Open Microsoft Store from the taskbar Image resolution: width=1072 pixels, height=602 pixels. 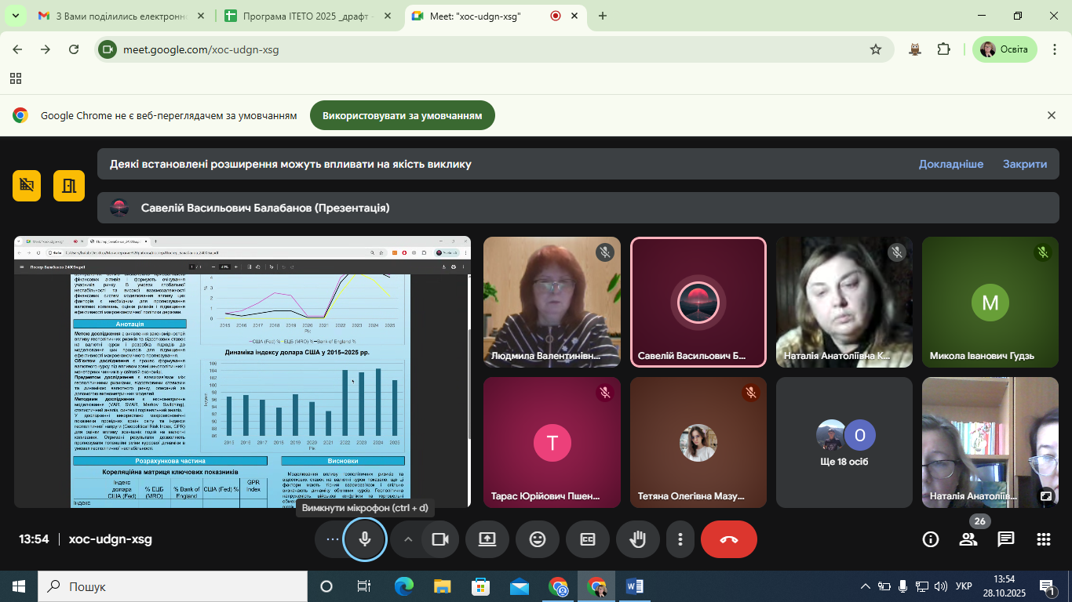[481, 586]
